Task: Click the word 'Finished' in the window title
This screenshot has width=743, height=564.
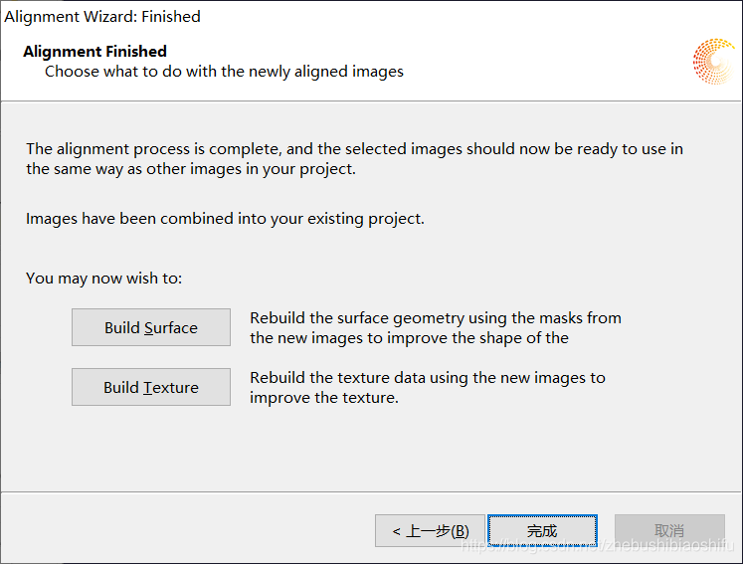Action: pyautogui.click(x=171, y=17)
